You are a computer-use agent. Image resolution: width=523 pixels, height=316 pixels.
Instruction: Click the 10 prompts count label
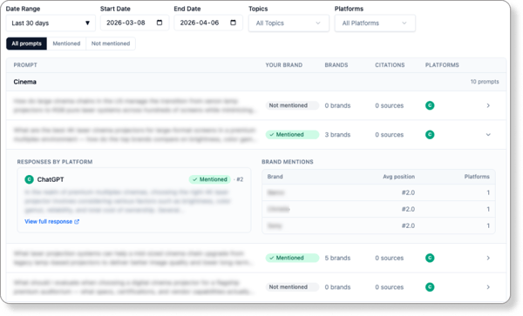(485, 82)
